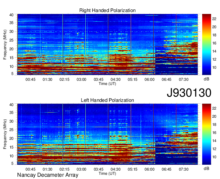Click the top colorbar's dB label
The width and height of the screenshot is (220, 179).
tap(206, 79)
